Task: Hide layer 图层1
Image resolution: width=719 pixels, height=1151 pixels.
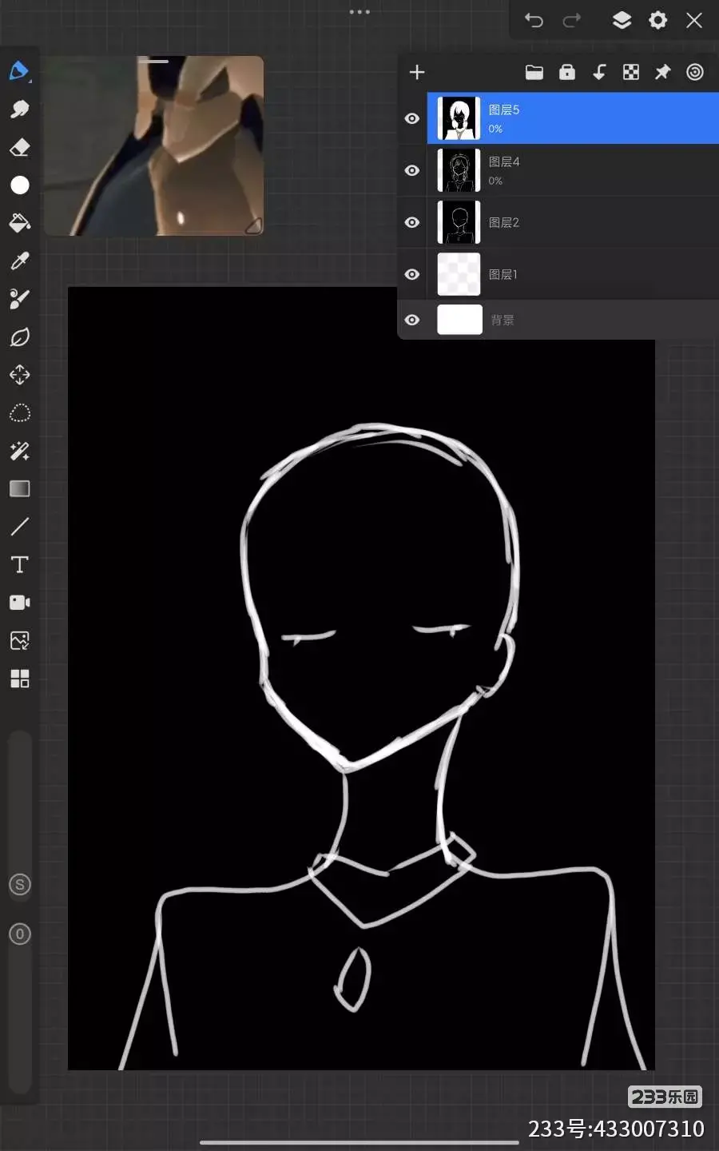Action: point(412,274)
